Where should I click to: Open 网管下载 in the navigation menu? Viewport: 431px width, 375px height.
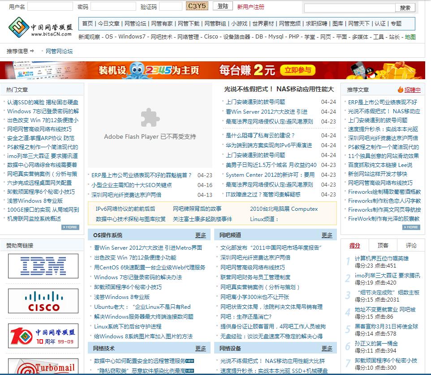[188, 24]
